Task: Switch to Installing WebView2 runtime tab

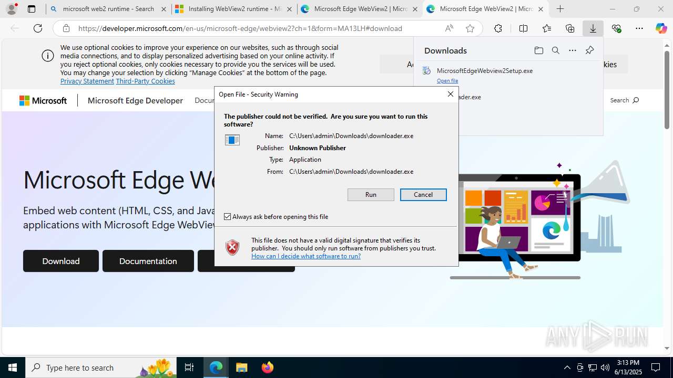Action: (234, 9)
